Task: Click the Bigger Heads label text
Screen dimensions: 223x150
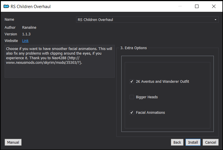Action: 147,97
